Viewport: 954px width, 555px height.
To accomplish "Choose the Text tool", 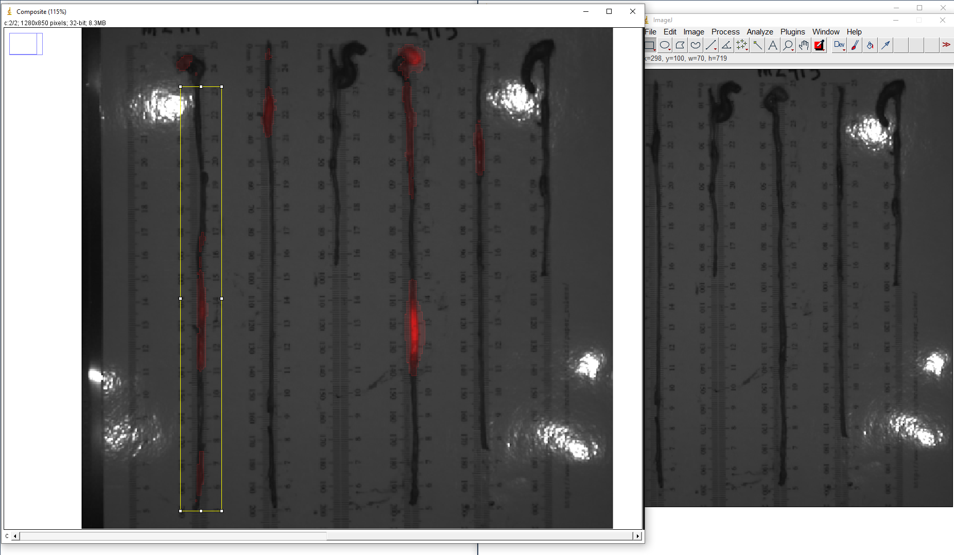I will coord(773,45).
